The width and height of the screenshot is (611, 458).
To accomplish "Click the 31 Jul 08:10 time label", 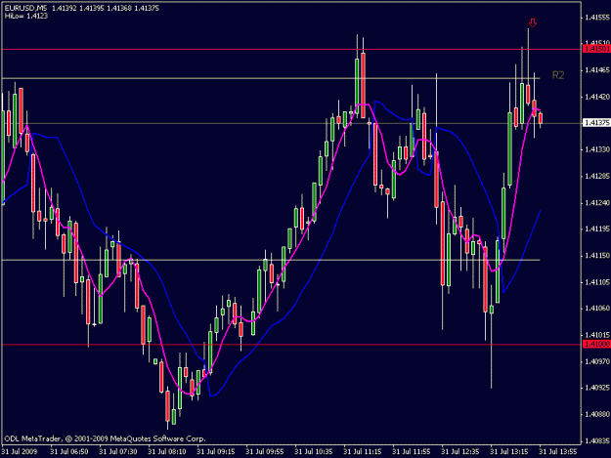I will point(167,451).
